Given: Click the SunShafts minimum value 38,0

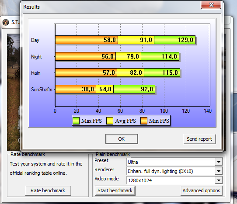Looking at the screenshot, I should click(88, 89).
